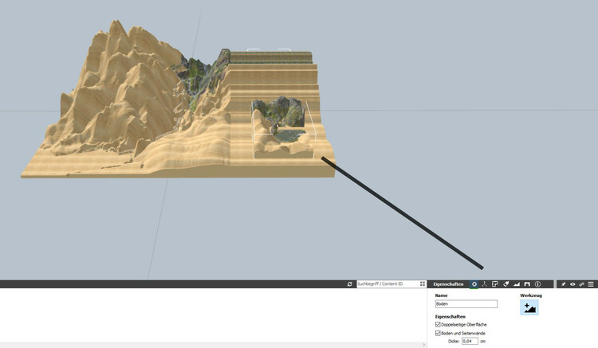This screenshot has width=598, height=348.
Task: Select the gear settings icon in Eigenschaften
Action: 474,284
